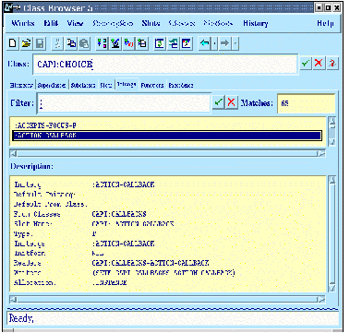The width and height of the screenshot is (350, 333).
Task: Click the Save floppy disk icon
Action: (40, 44)
